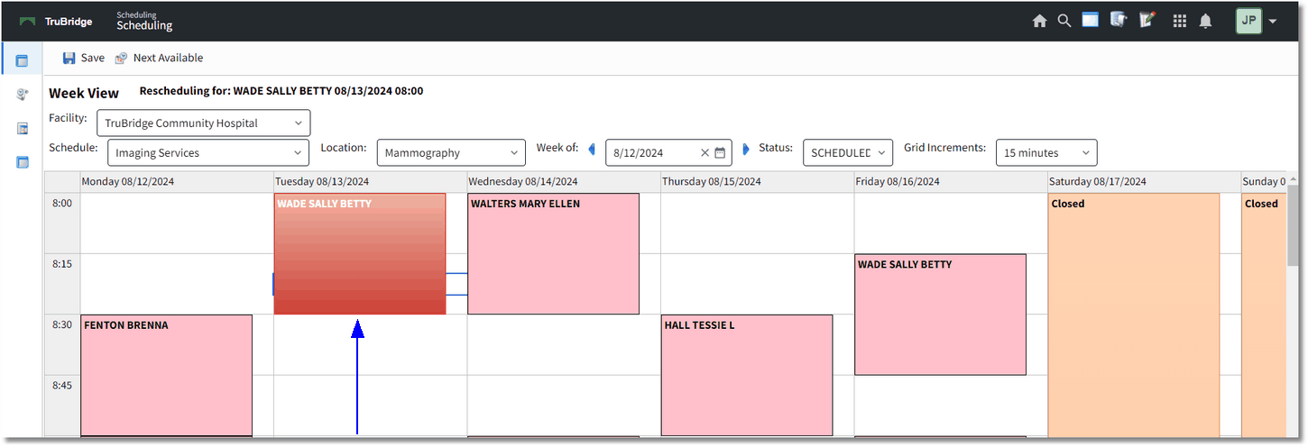Open the Facility dropdown
Screen dimensions: 1308x447
203,123
